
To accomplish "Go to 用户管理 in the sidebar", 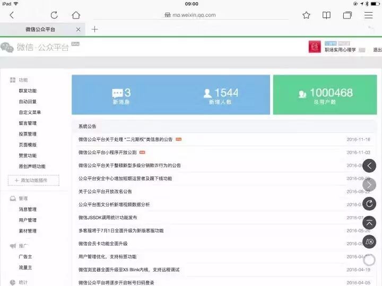I will (28, 220).
